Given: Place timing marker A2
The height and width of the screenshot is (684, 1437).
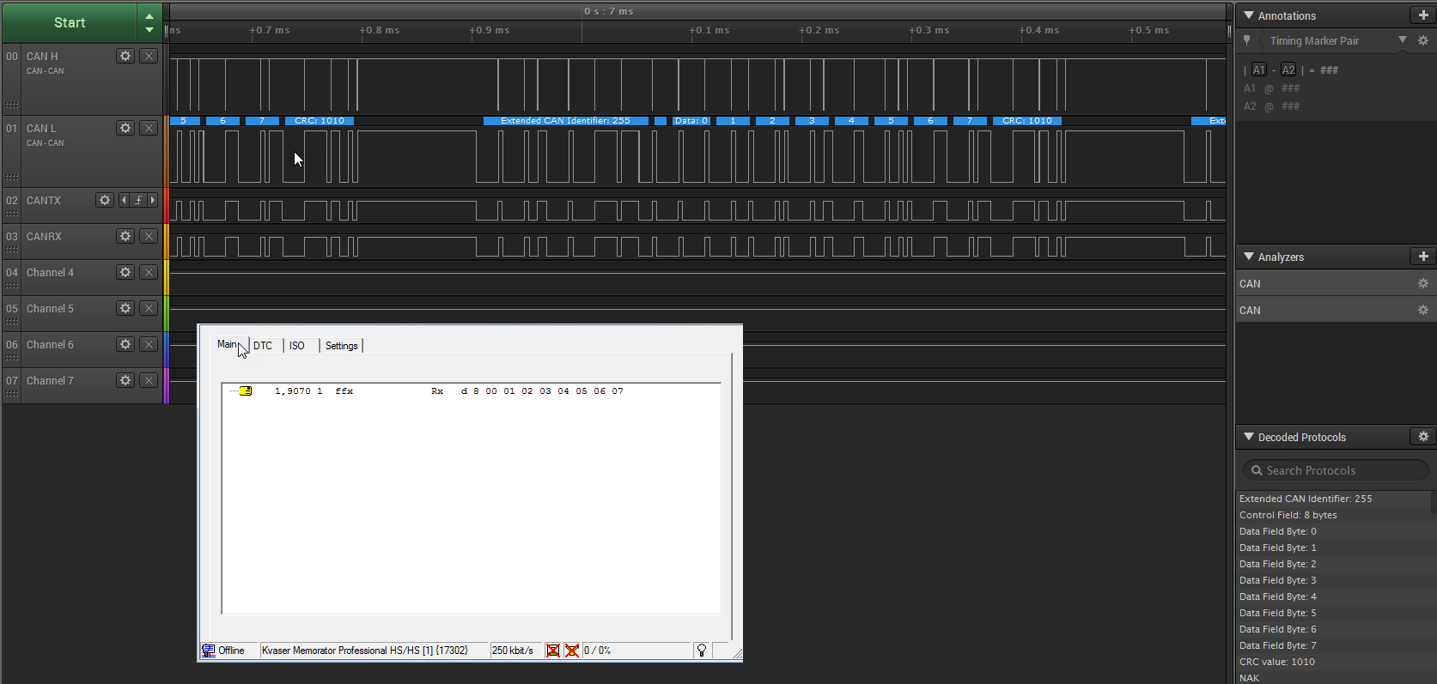Looking at the screenshot, I should tap(1288, 70).
